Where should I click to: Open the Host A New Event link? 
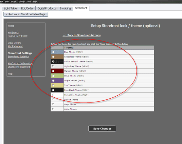pyautogui.click(x=18, y=36)
